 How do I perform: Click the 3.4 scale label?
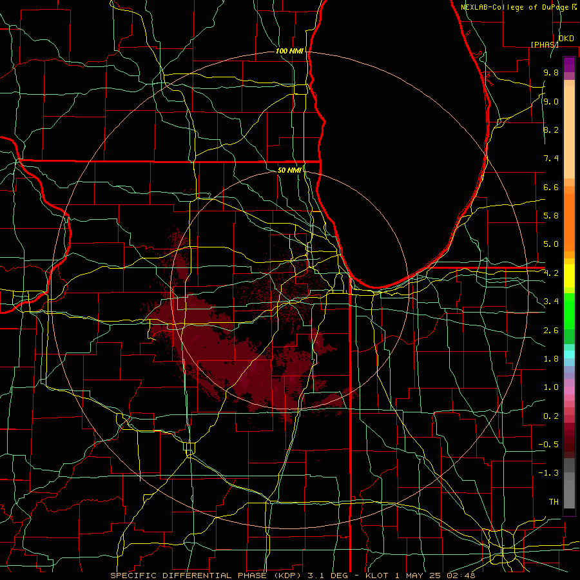551,302
